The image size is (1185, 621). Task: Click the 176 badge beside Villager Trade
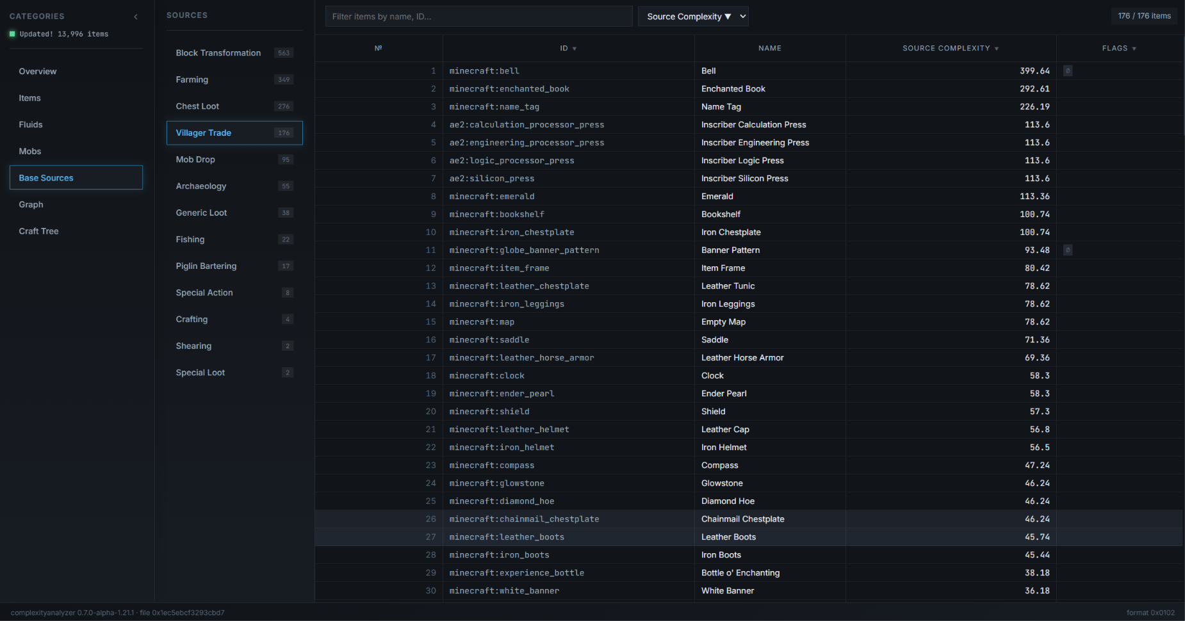click(284, 133)
